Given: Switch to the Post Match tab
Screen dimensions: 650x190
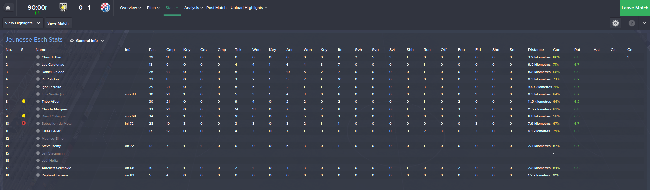Looking at the screenshot, I should [216, 8].
